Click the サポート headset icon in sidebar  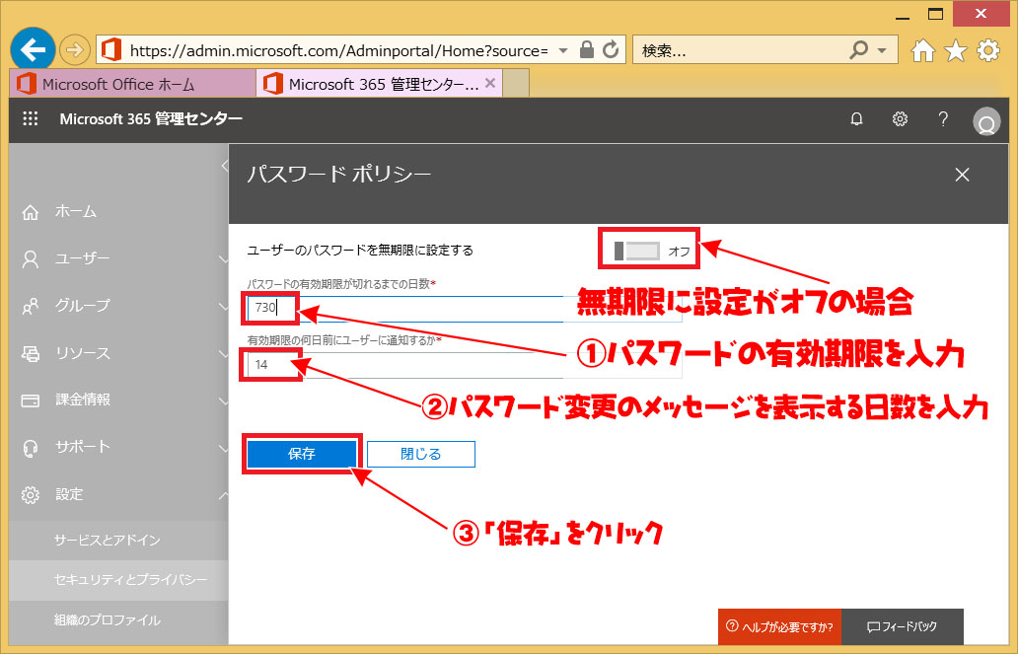31,448
